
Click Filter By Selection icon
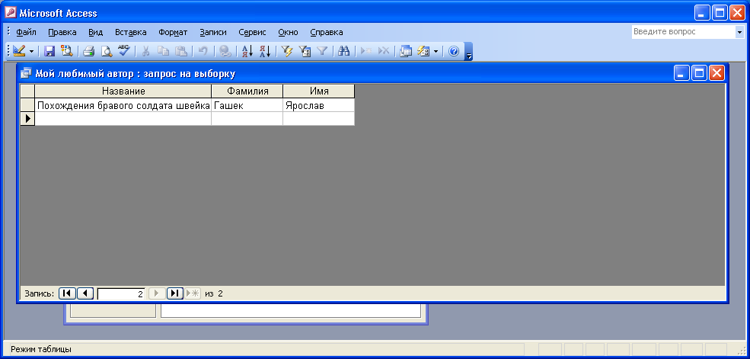(x=287, y=51)
